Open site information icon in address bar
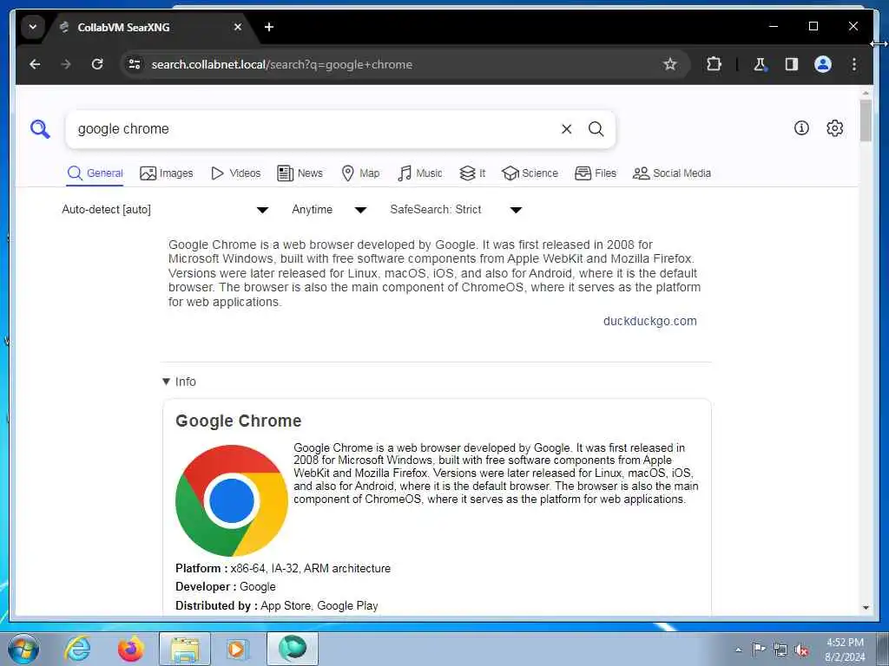The image size is (889, 666). coord(135,64)
